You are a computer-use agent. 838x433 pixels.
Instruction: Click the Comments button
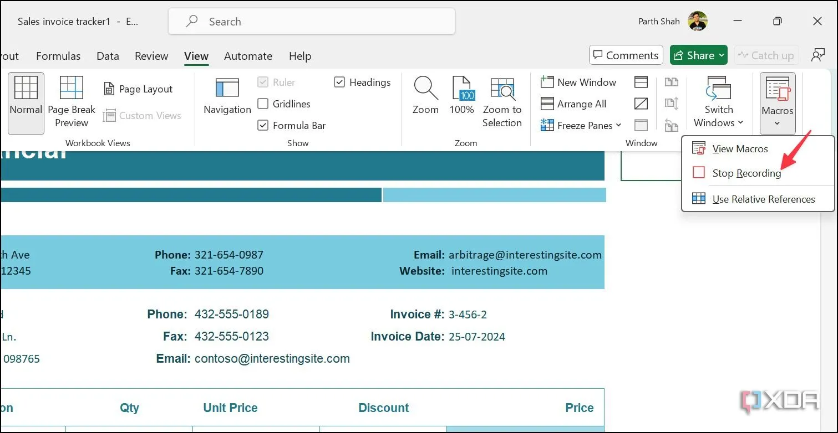tap(626, 55)
